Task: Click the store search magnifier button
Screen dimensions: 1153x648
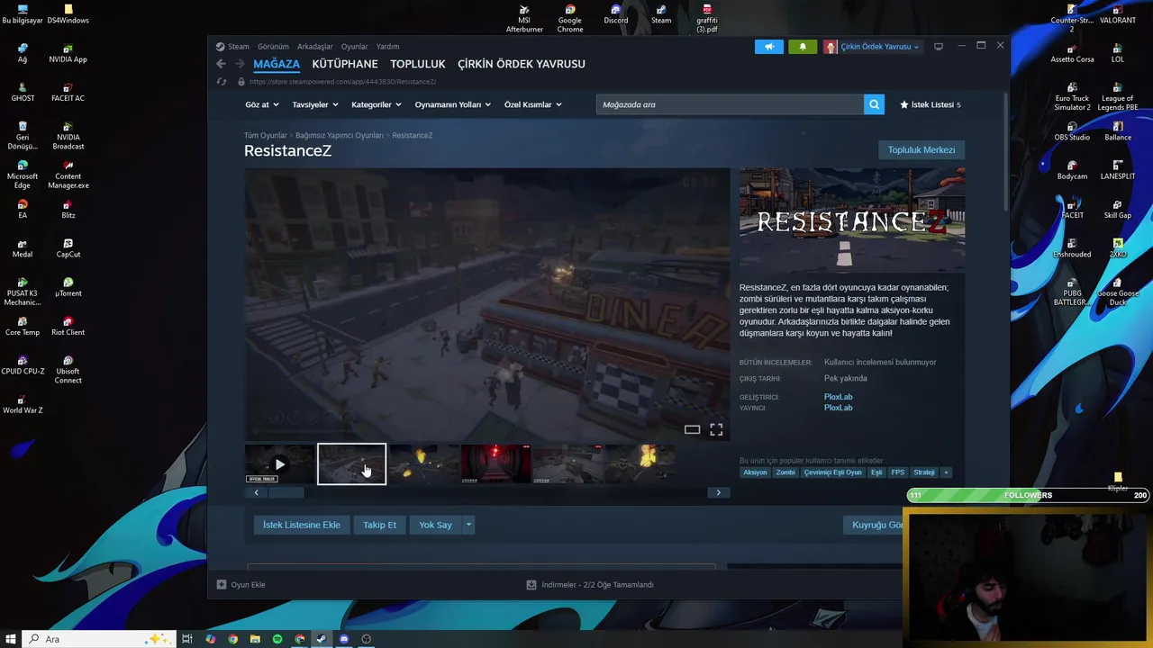Action: click(874, 104)
